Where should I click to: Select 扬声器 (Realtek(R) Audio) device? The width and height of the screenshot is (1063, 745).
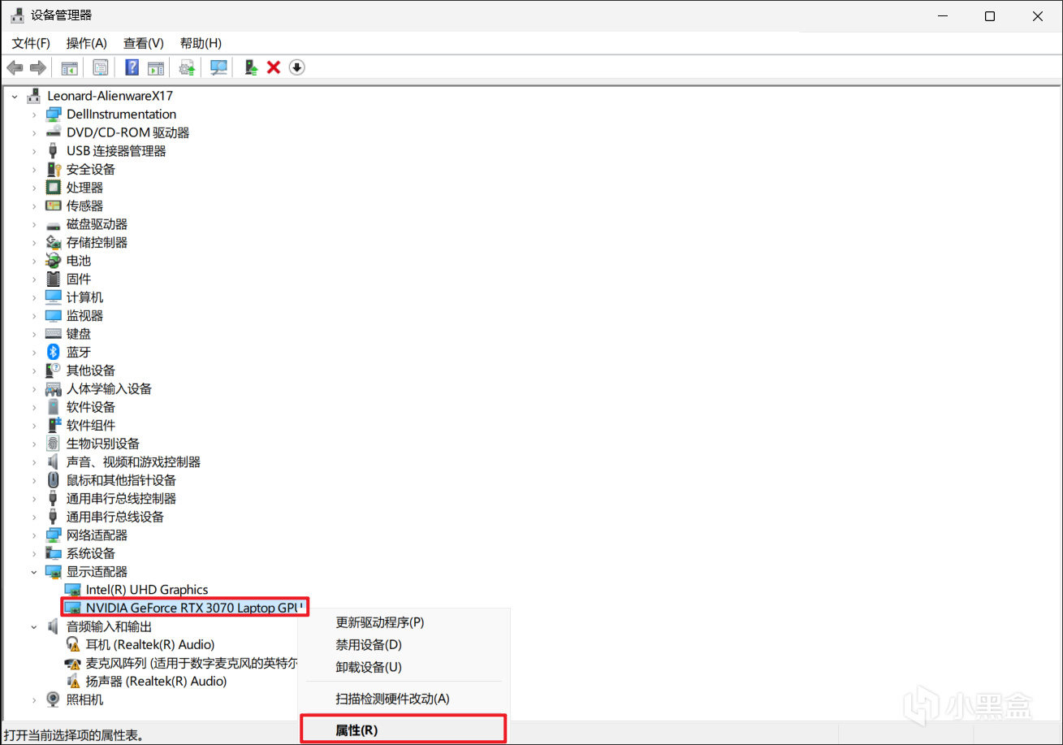click(156, 682)
